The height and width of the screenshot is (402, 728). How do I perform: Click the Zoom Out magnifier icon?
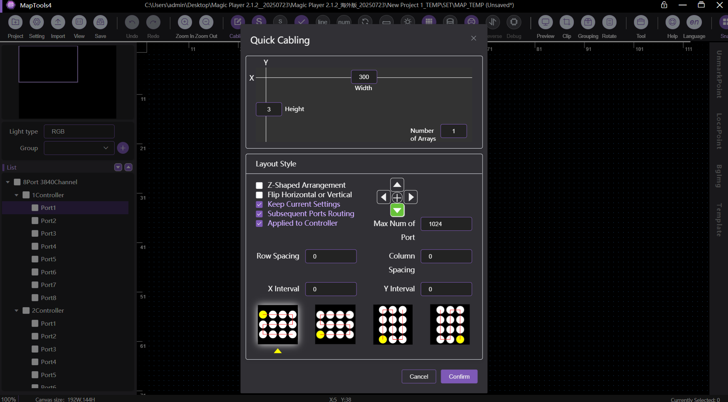pyautogui.click(x=206, y=22)
